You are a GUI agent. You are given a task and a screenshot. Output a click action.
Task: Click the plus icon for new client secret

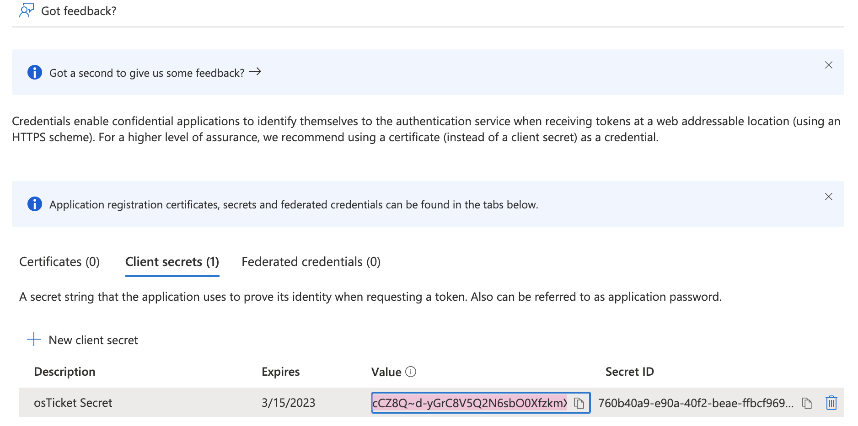(x=34, y=340)
